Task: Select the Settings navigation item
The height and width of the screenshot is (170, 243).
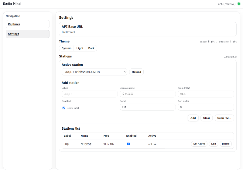Action: [x=27, y=34]
